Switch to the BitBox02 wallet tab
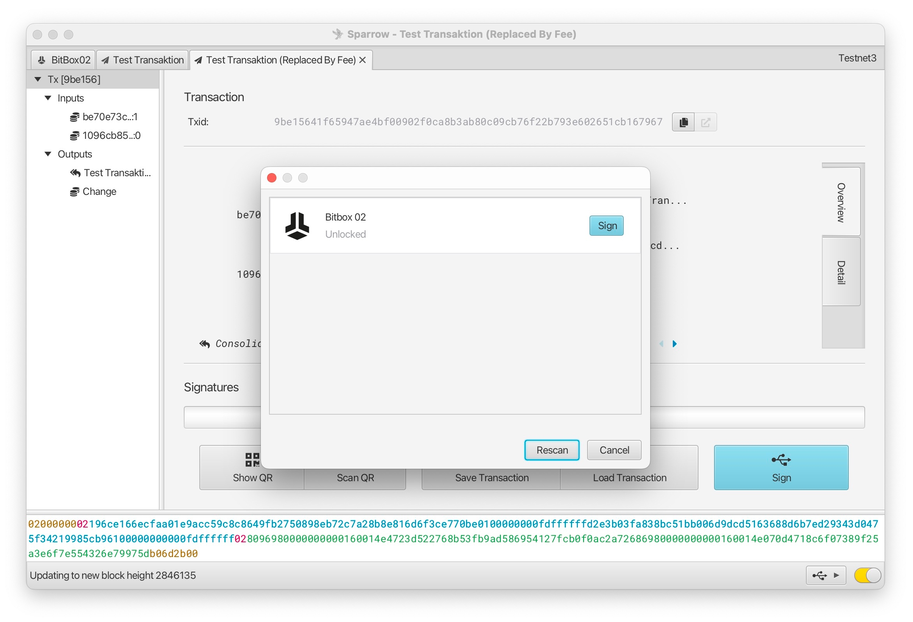 (63, 60)
